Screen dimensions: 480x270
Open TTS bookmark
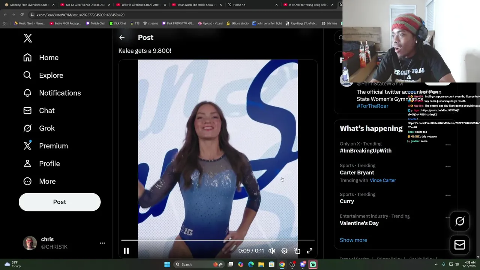point(135,23)
